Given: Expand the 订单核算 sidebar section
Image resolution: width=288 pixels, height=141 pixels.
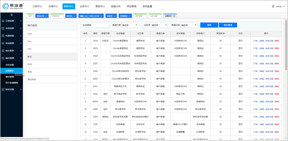Looking at the screenshot, I should 21,21.
